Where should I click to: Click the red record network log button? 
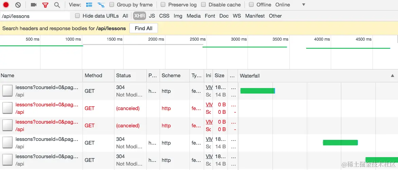pos(6,5)
